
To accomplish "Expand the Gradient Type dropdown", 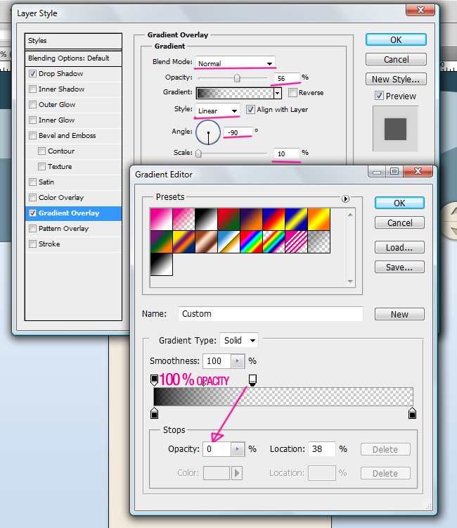I will click(x=239, y=340).
